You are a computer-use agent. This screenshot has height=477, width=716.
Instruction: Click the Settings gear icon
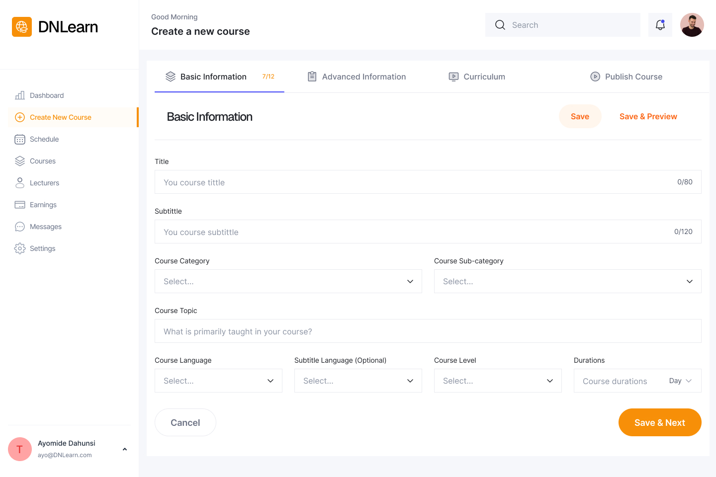[x=20, y=248]
